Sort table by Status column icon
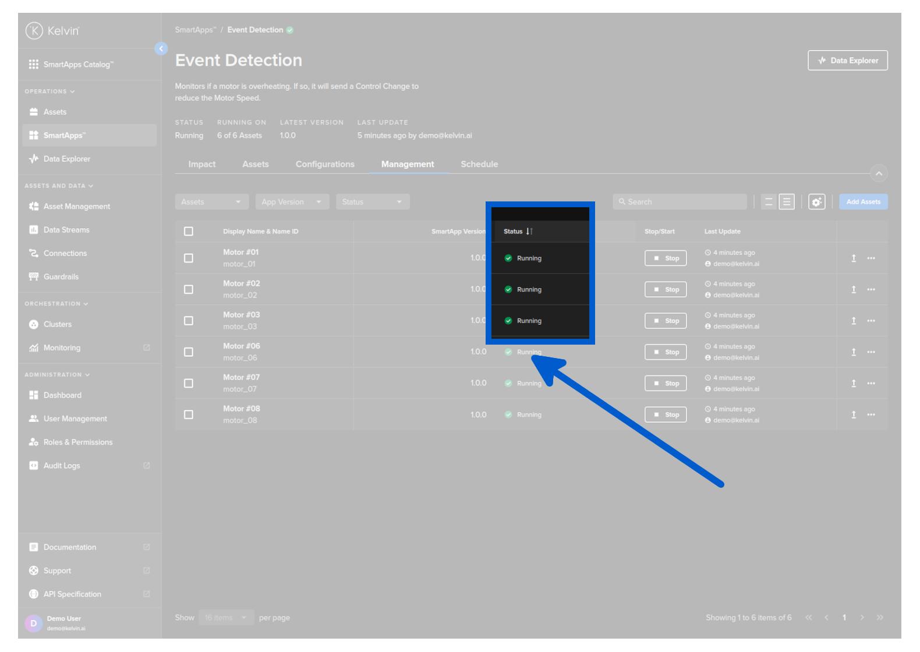The height and width of the screenshot is (652, 920). (529, 232)
